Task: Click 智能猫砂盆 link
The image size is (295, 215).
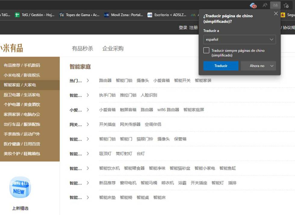Action: point(180,168)
